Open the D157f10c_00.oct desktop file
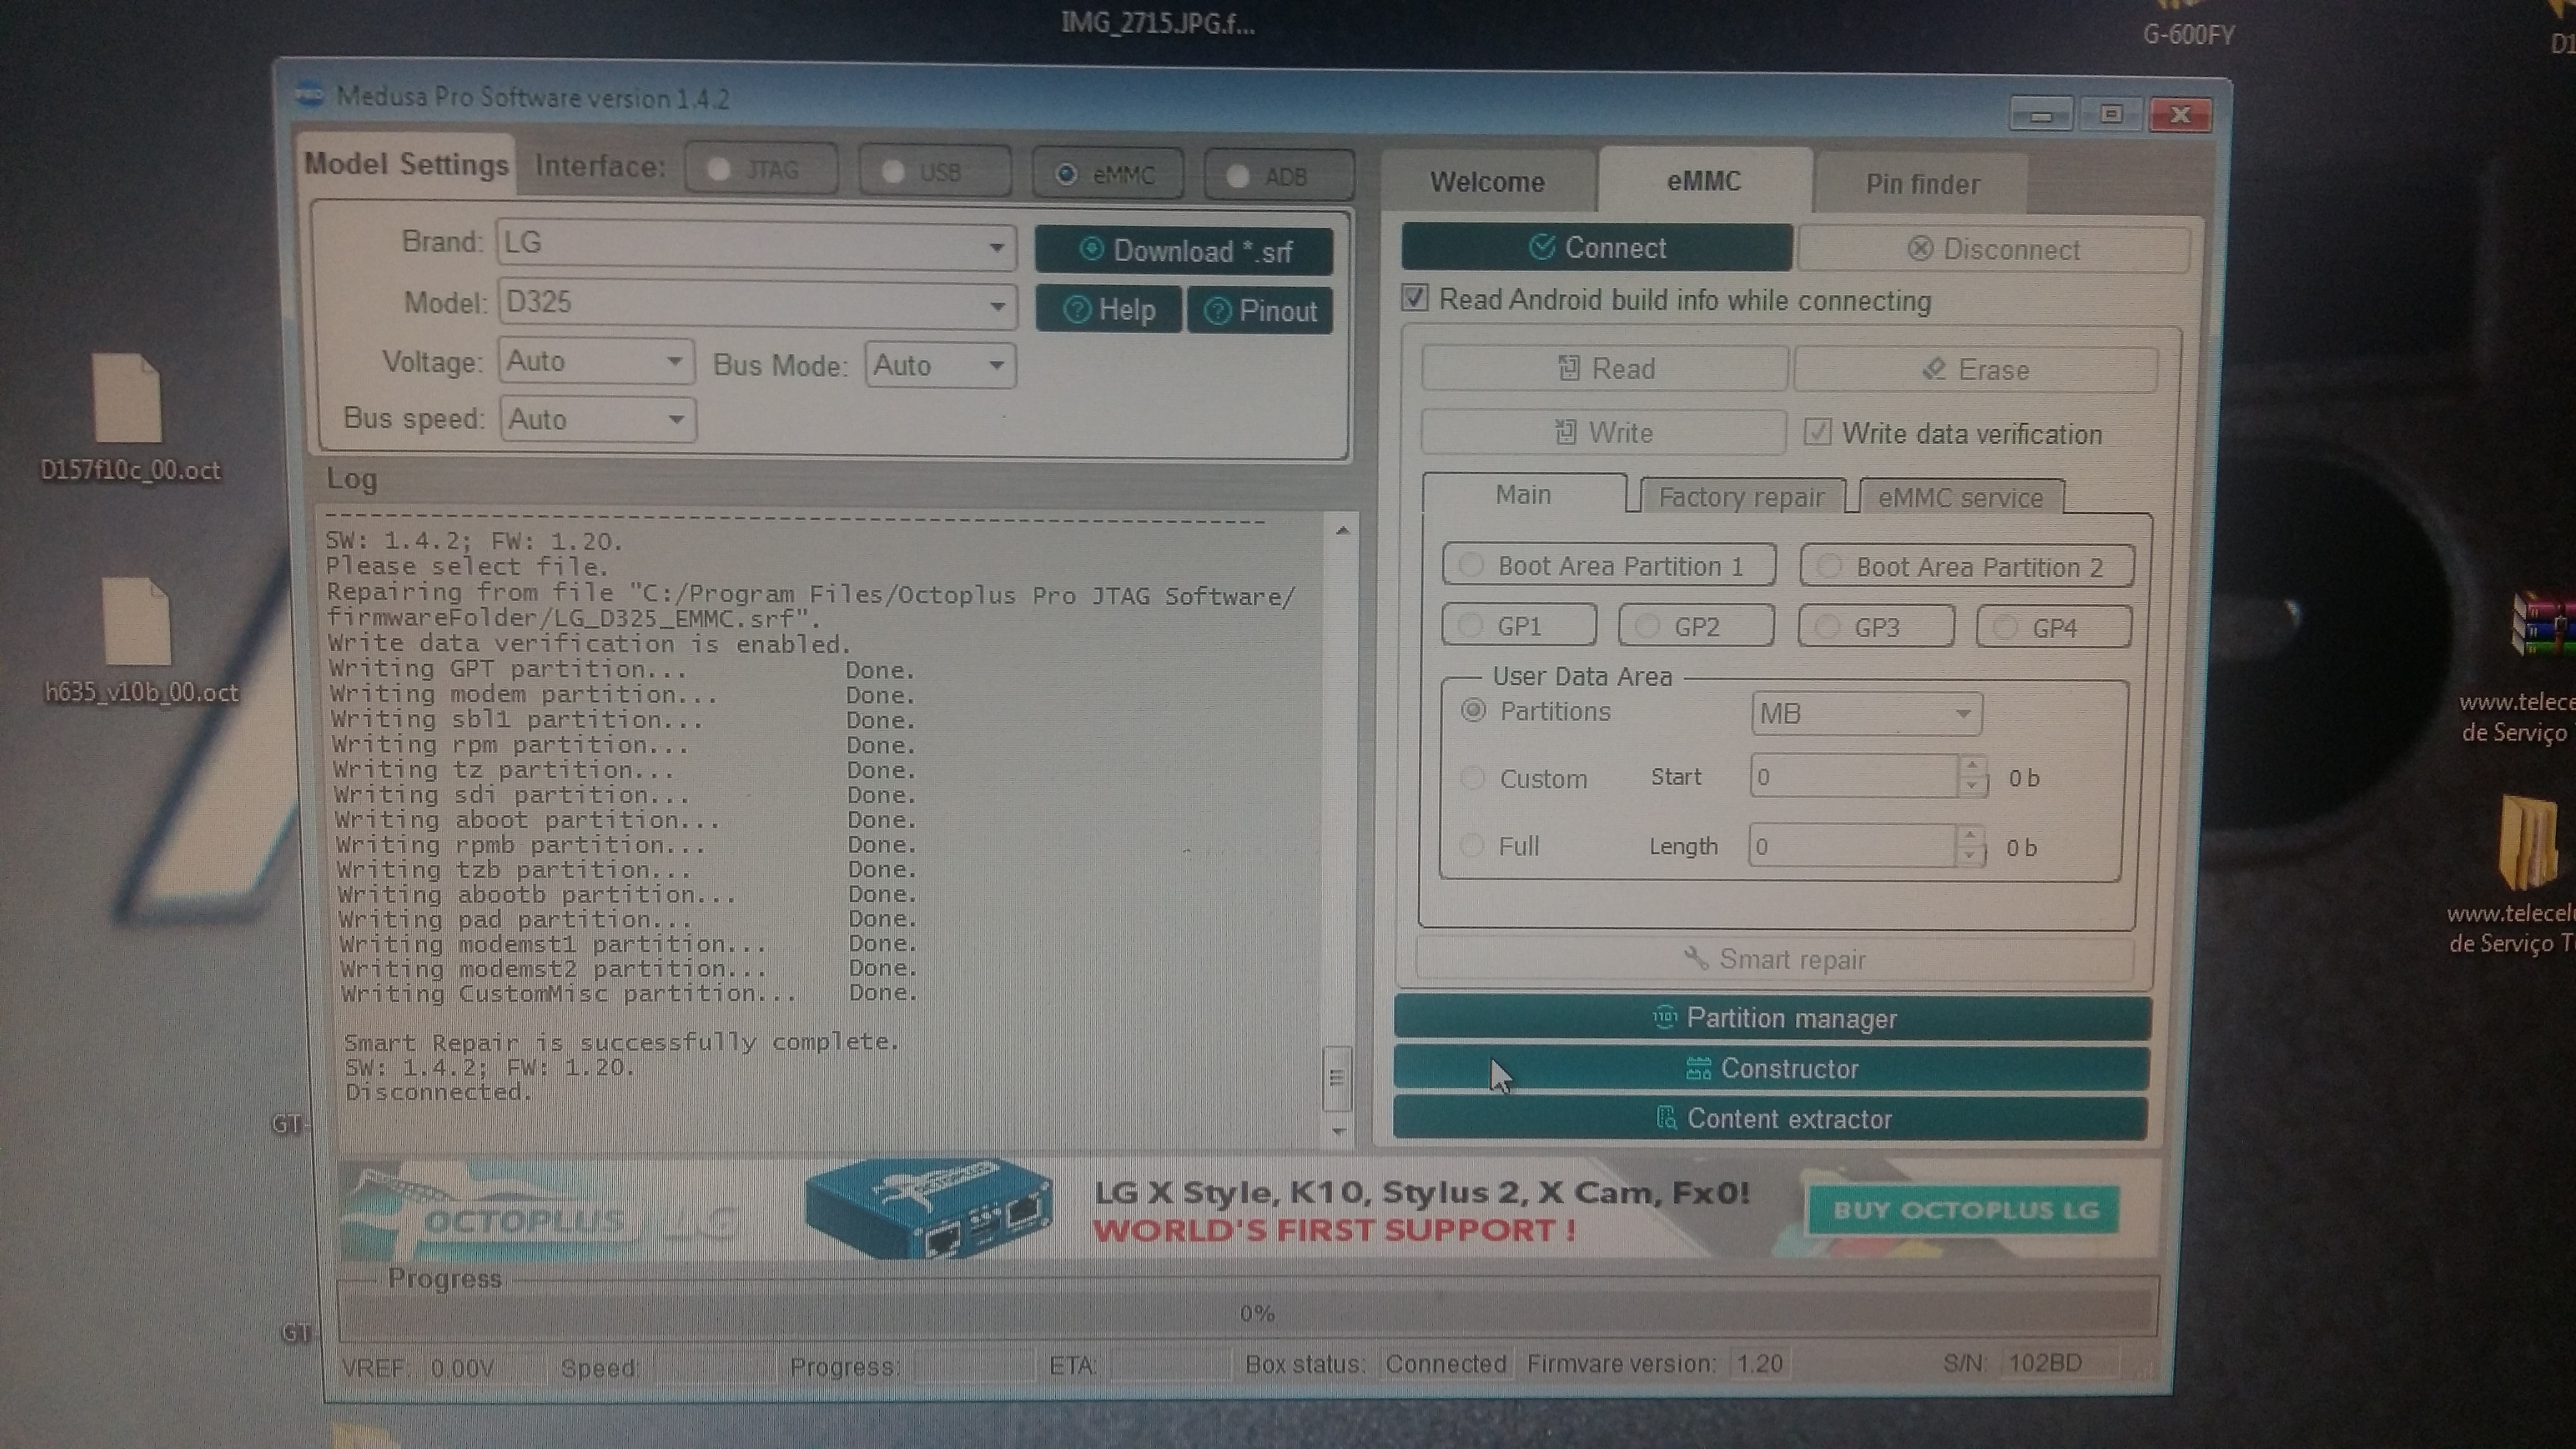This screenshot has height=1449, width=2576. [x=129, y=417]
